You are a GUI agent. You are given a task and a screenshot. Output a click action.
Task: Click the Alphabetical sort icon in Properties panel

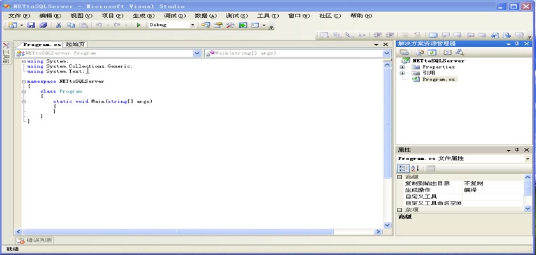coord(415,168)
